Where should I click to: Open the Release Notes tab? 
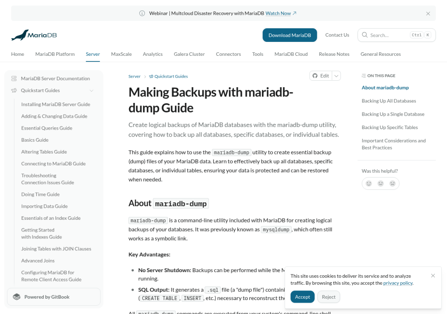[x=334, y=54]
